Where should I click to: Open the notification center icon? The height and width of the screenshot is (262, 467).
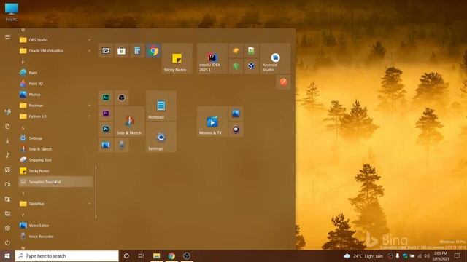pyautogui.click(x=458, y=255)
